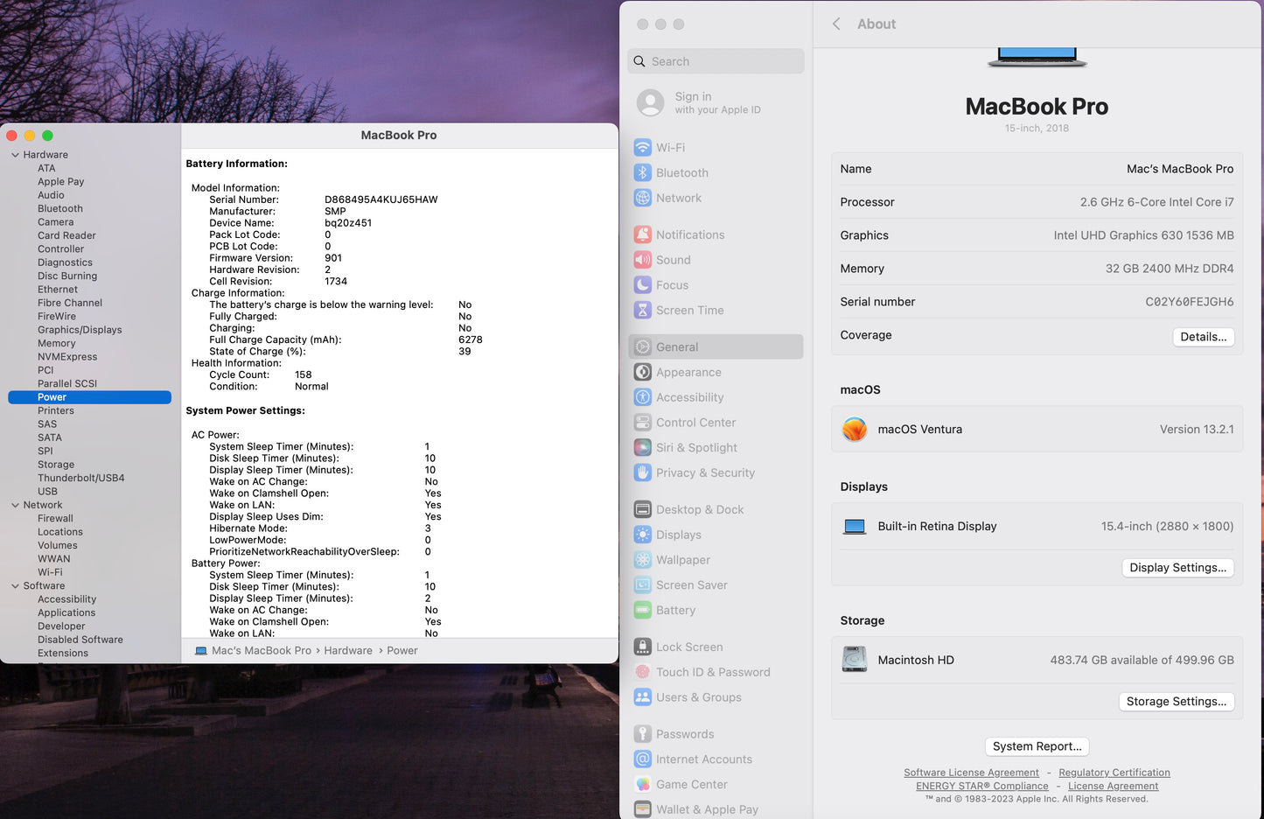
Task: Open the Software License Agreement link
Action: [971, 773]
